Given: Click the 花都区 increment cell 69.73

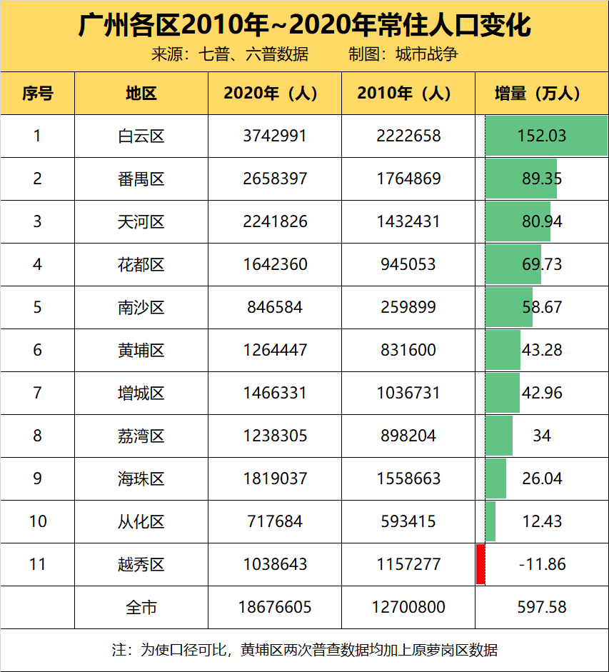Looking at the screenshot, I should click(542, 264).
